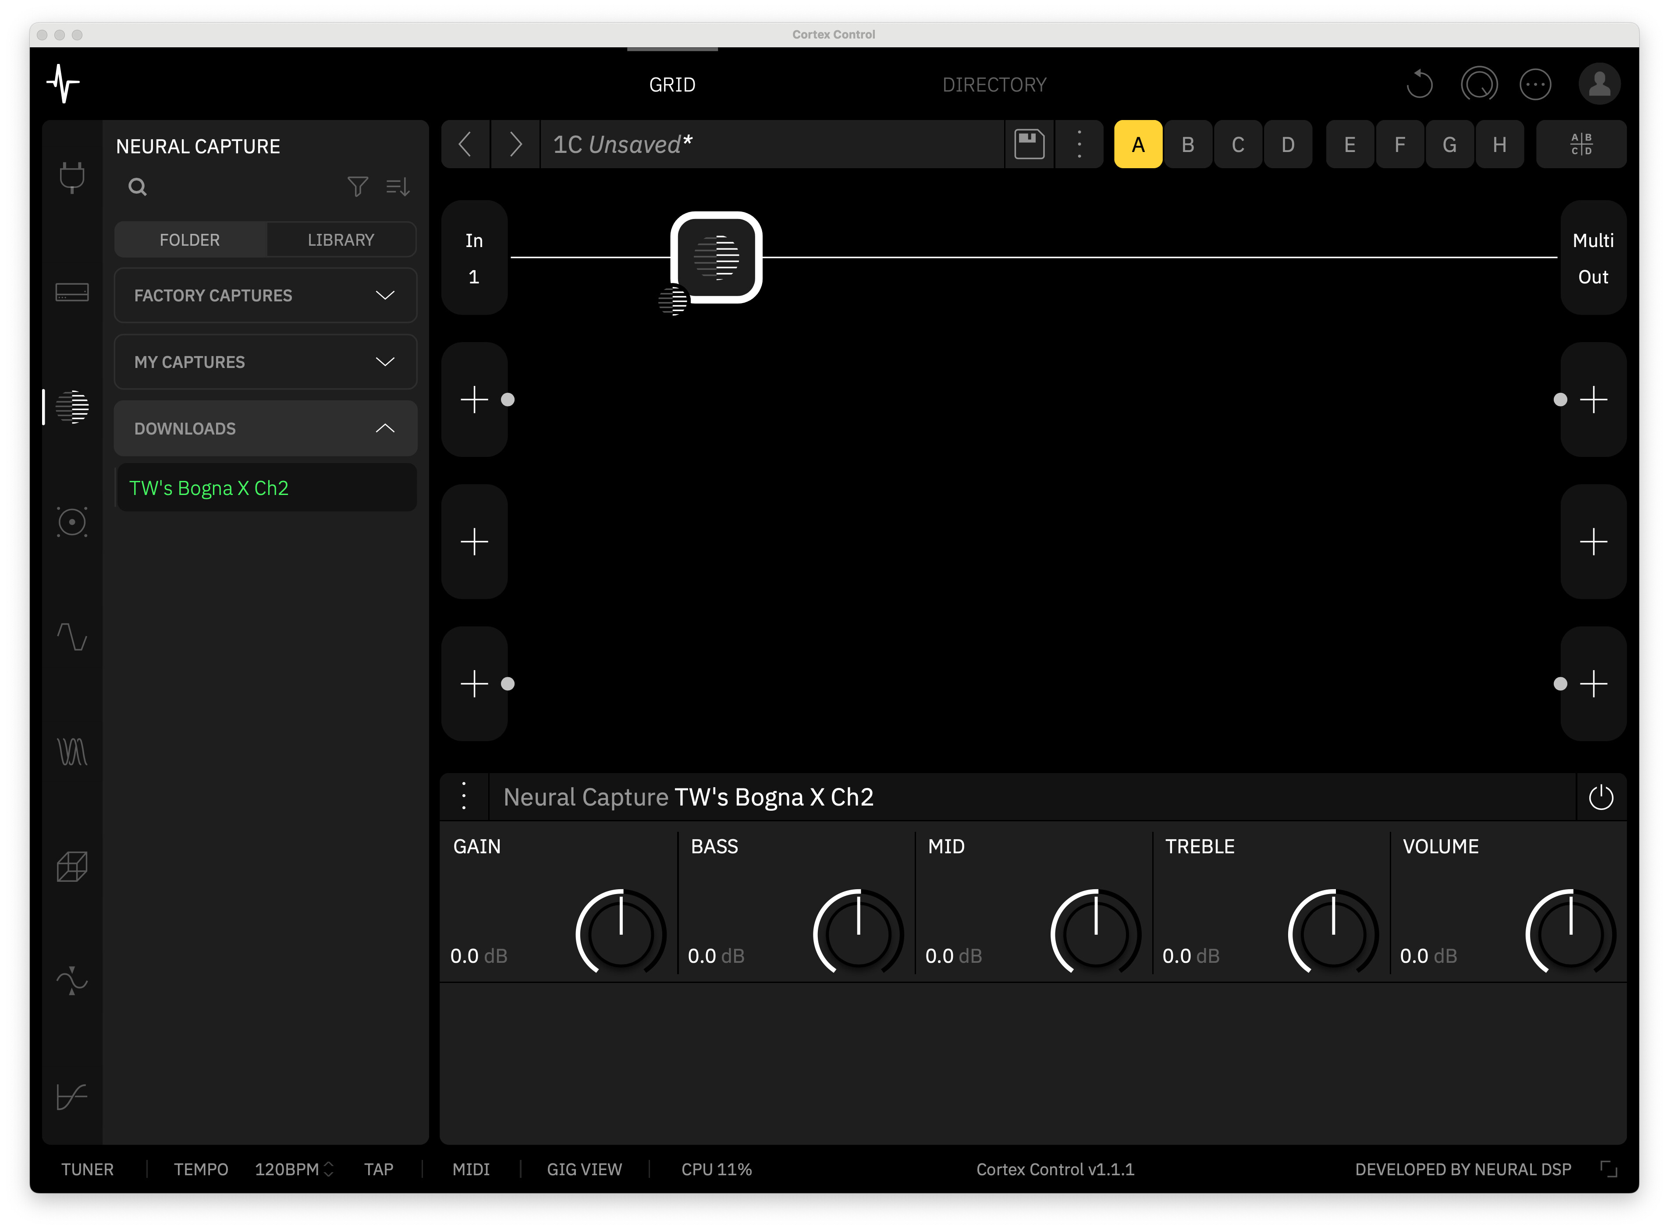
Task: Expand the FACTORY CAPTURES section
Action: pyautogui.click(x=265, y=296)
